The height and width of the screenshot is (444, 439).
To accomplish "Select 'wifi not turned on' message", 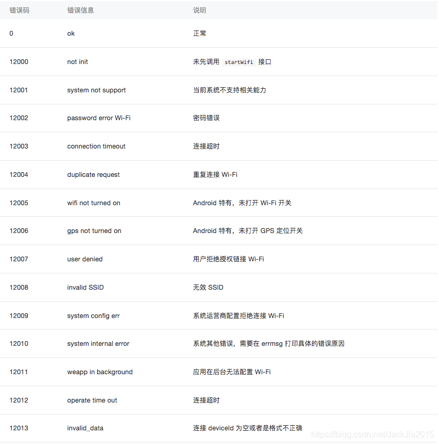I will (x=94, y=203).
